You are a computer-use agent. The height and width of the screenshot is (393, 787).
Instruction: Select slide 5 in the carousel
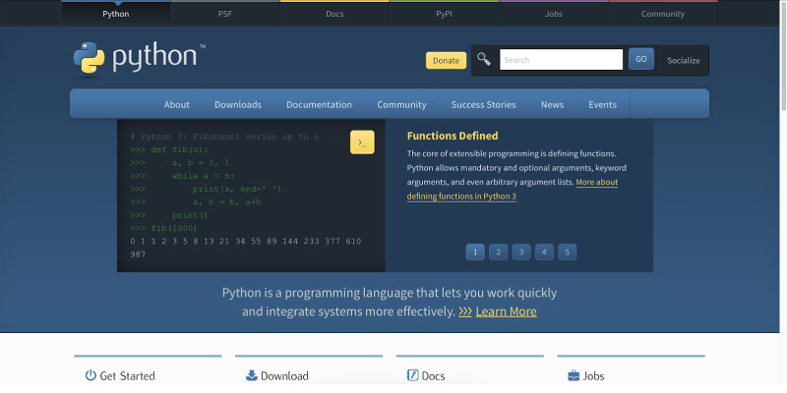coord(568,253)
